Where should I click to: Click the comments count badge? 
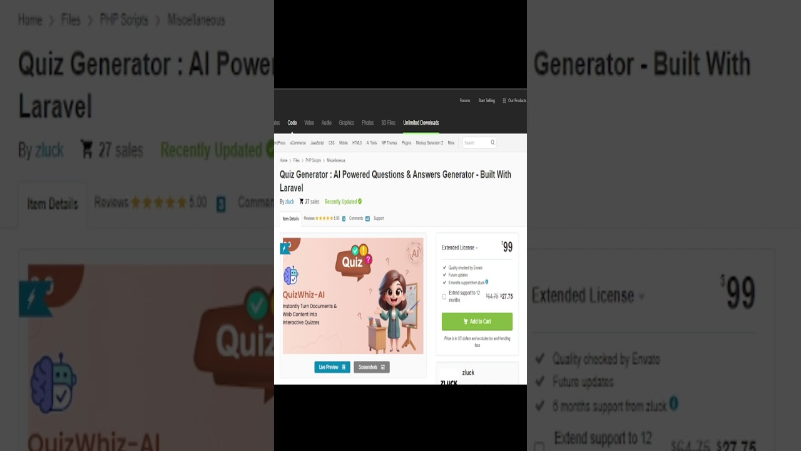[x=367, y=219]
